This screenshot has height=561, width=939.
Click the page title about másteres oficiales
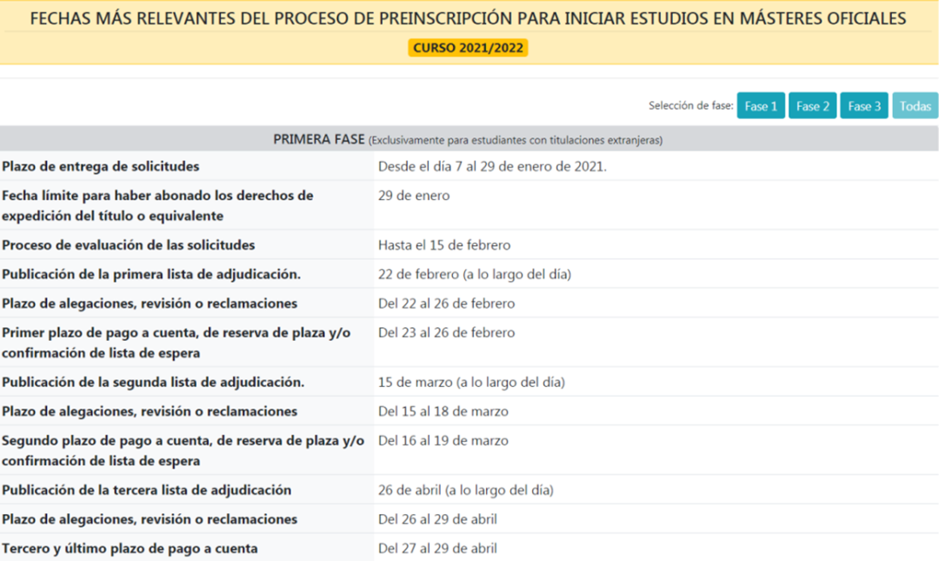[468, 18]
